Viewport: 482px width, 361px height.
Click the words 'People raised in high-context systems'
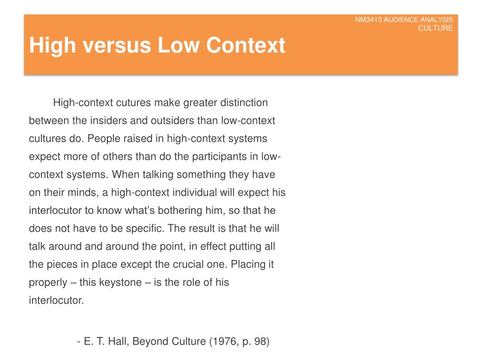coord(177,139)
